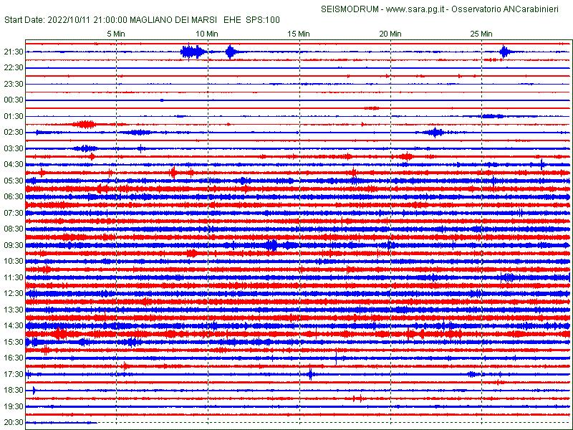Click the 07:30 time label
This screenshot has width=573, height=430.
[14, 213]
